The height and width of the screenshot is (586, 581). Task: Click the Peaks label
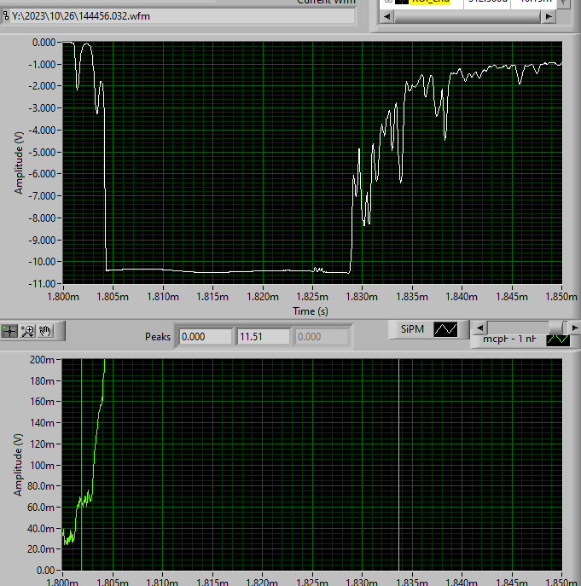coord(157,337)
